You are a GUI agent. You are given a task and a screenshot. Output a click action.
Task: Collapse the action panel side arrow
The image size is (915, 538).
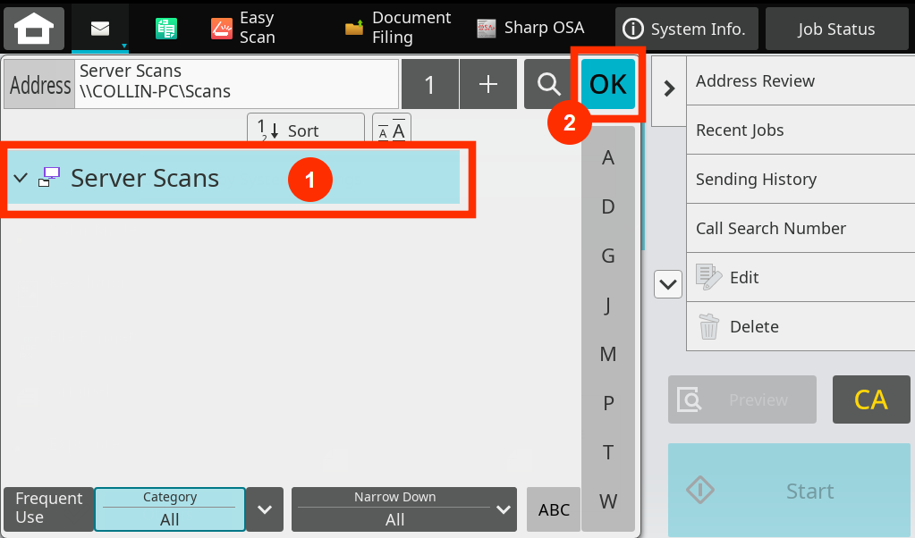click(668, 89)
